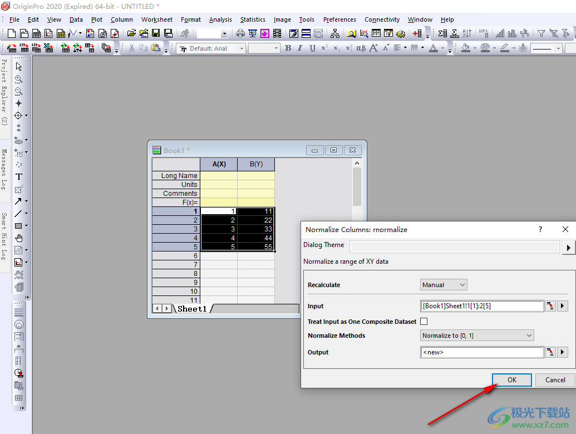The height and width of the screenshot is (434, 576).
Task: Click the New Project blank page icon
Action: click(11, 34)
